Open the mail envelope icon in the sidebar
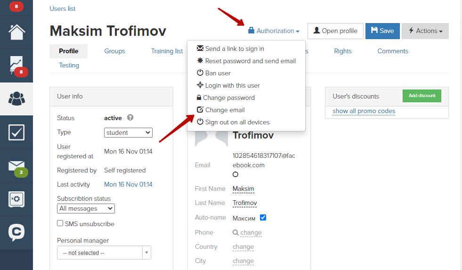 coord(16,166)
